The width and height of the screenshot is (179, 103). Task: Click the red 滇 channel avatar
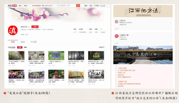(13, 30)
